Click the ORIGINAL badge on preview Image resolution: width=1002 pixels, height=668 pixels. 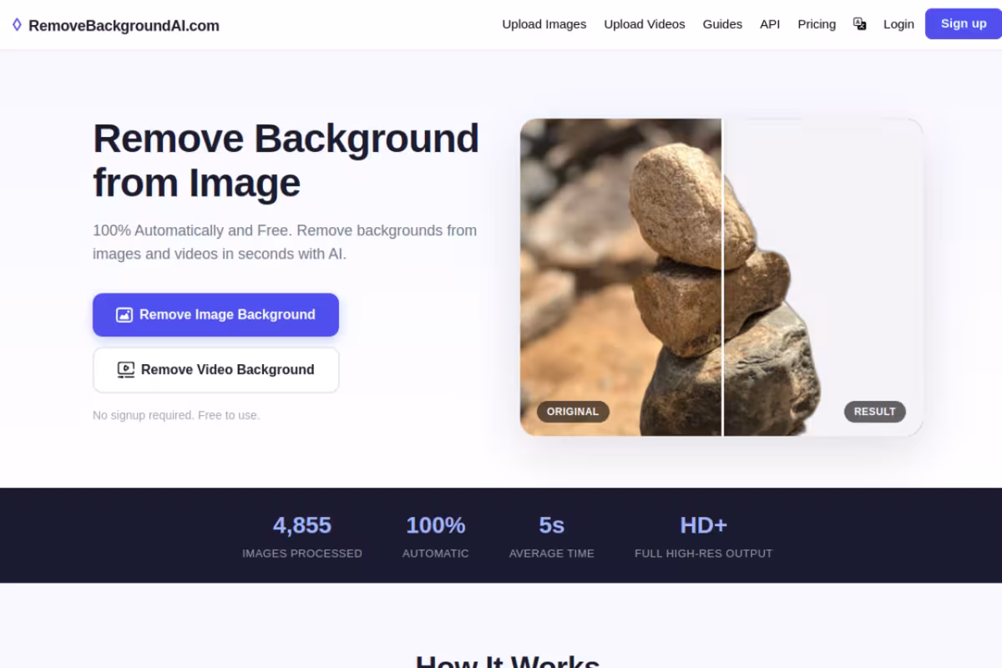tap(573, 412)
